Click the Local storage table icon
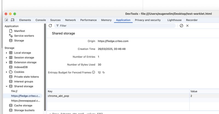 coord(11,53)
